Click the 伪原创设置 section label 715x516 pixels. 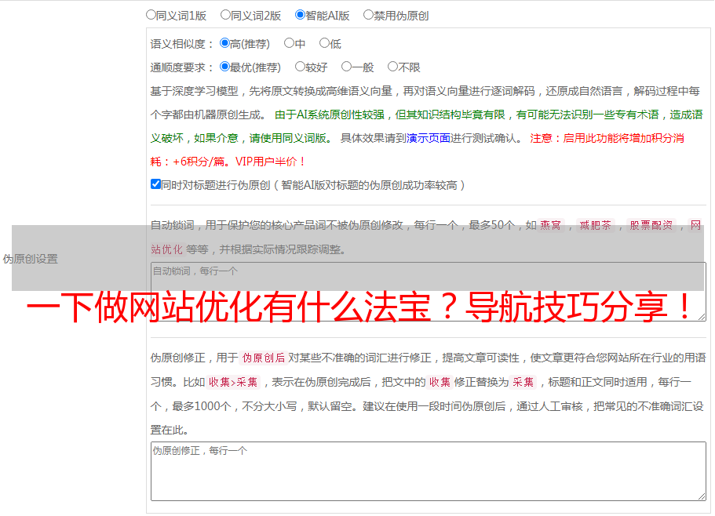click(31, 259)
